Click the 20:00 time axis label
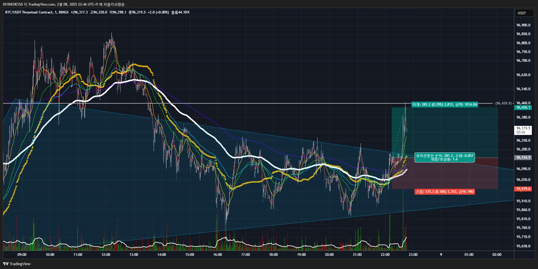The width and height of the screenshot is (538, 269). point(329,255)
